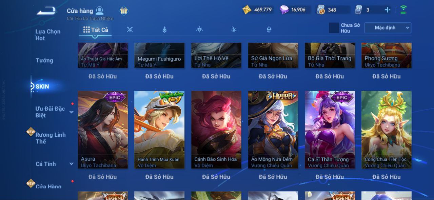Select the warrior crossed-swords filter icon

coord(130,30)
